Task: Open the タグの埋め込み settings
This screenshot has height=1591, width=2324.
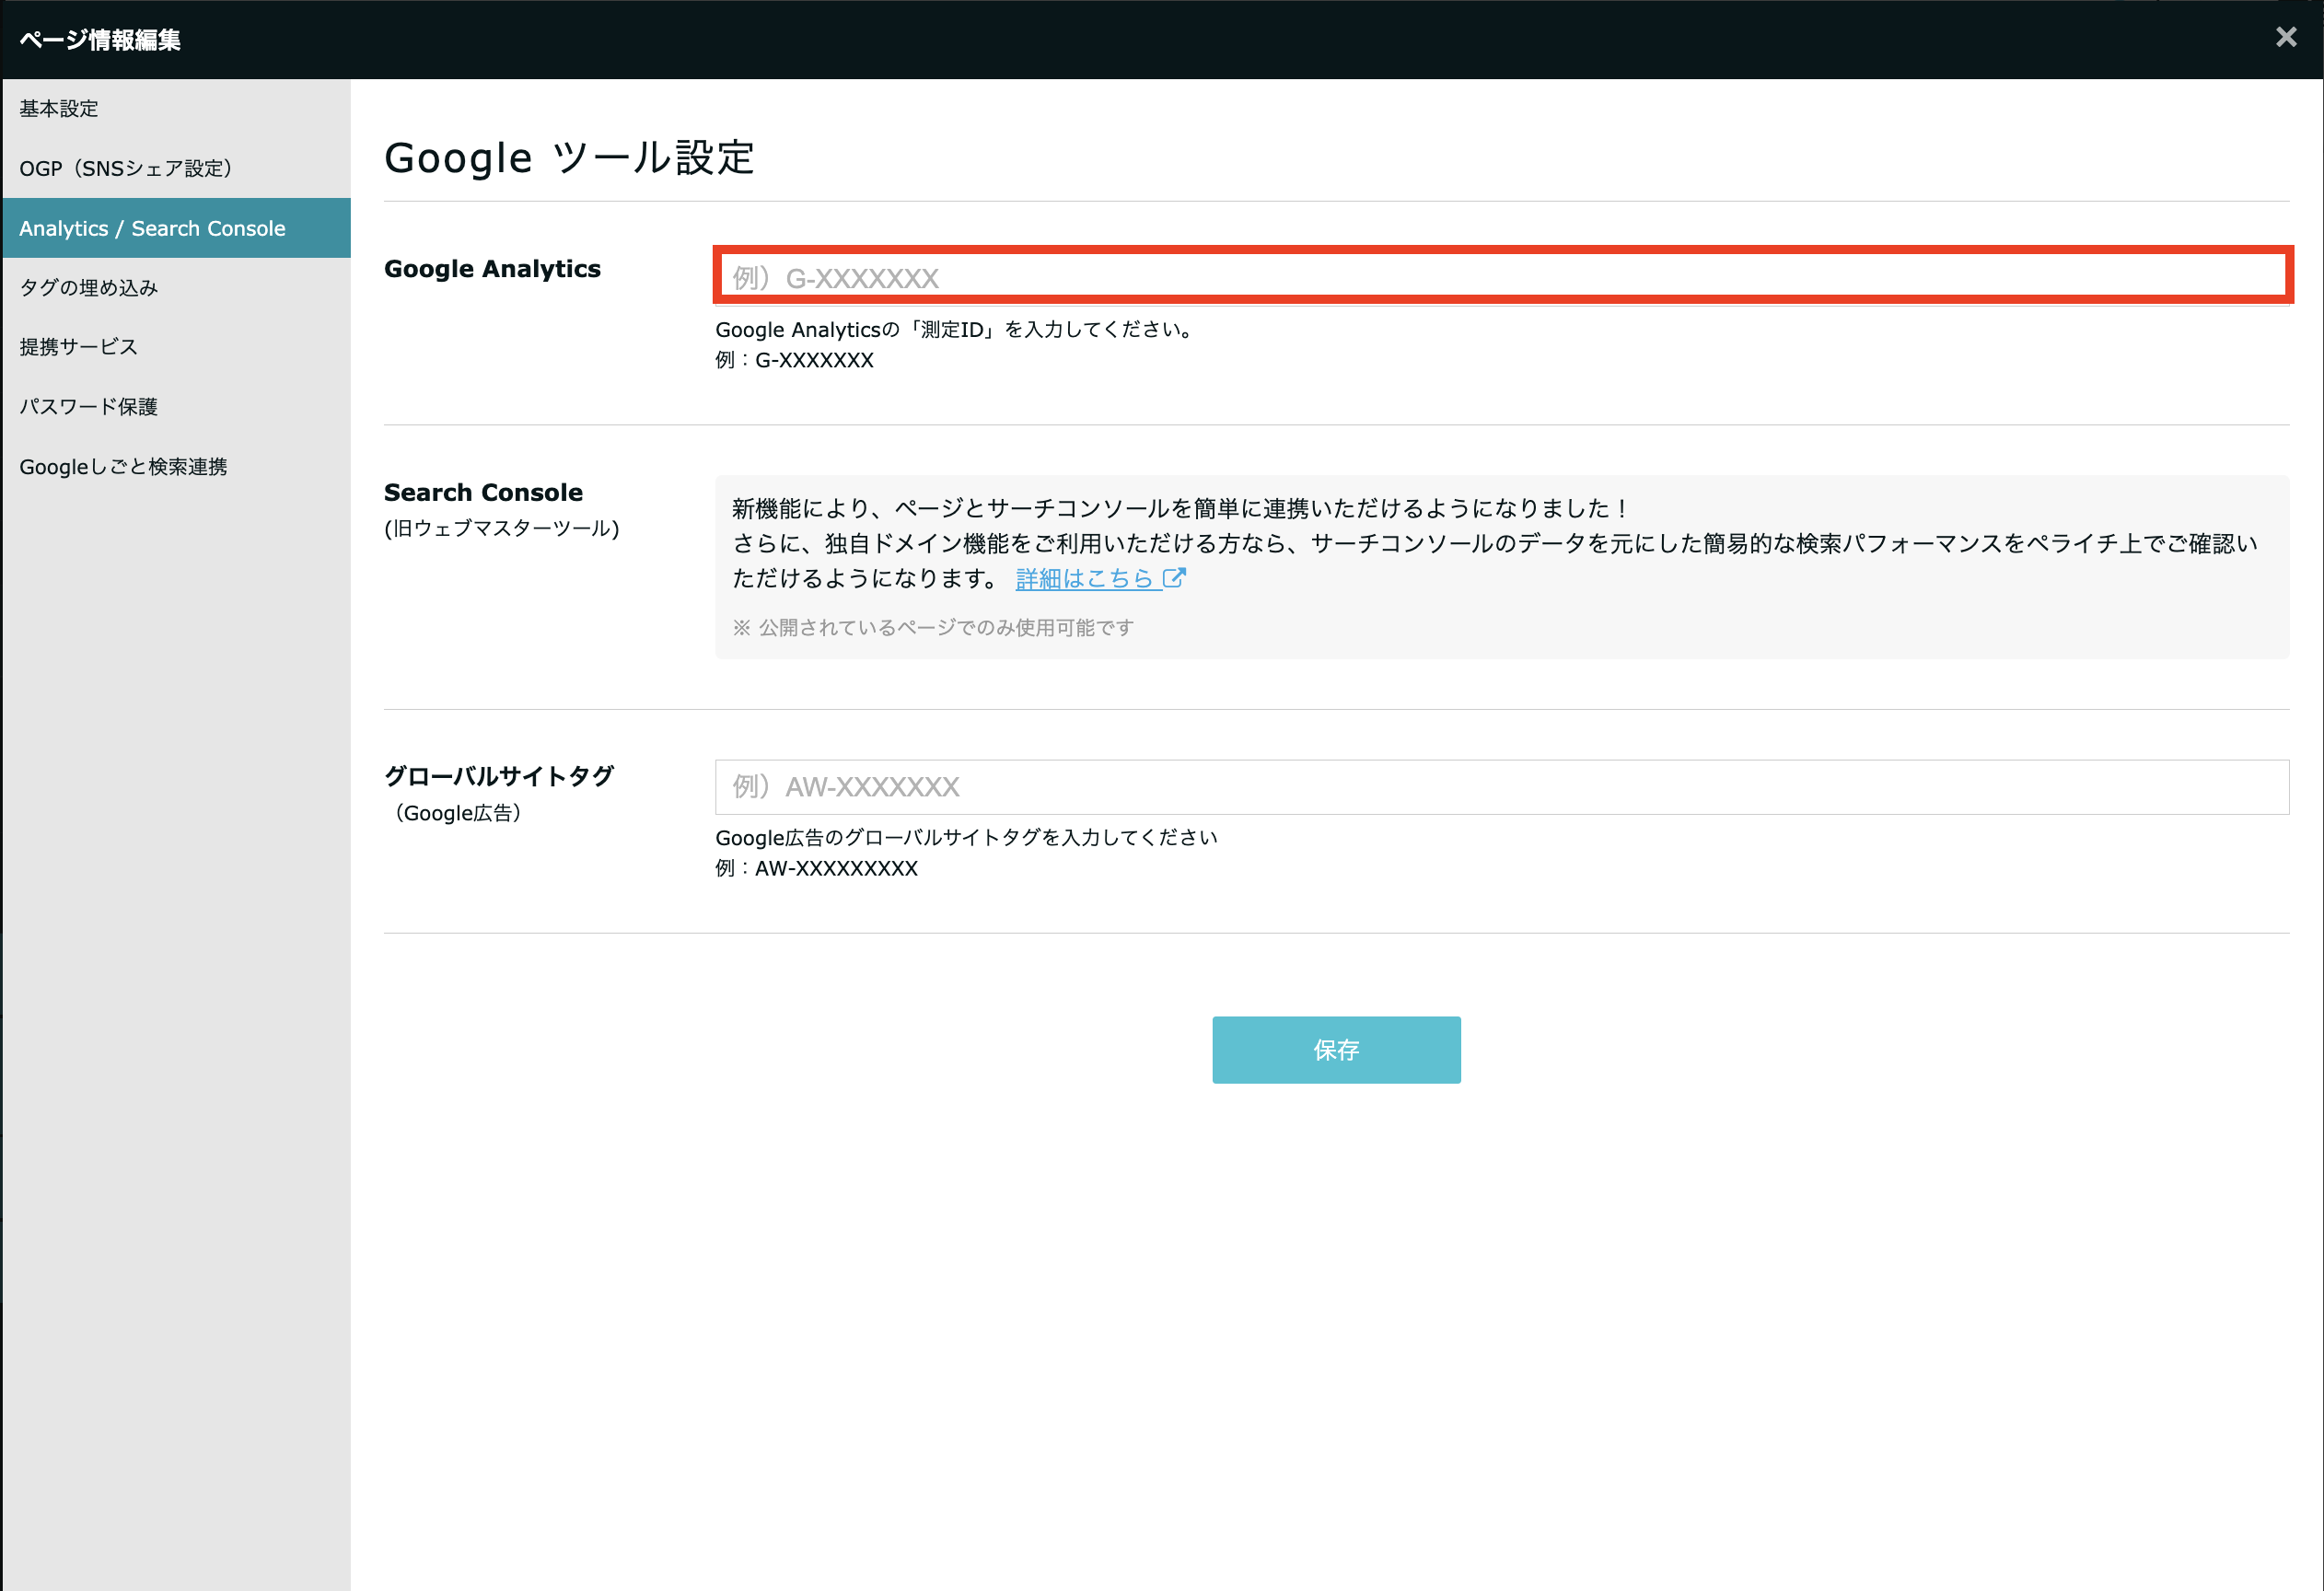Action: pyautogui.click(x=89, y=287)
